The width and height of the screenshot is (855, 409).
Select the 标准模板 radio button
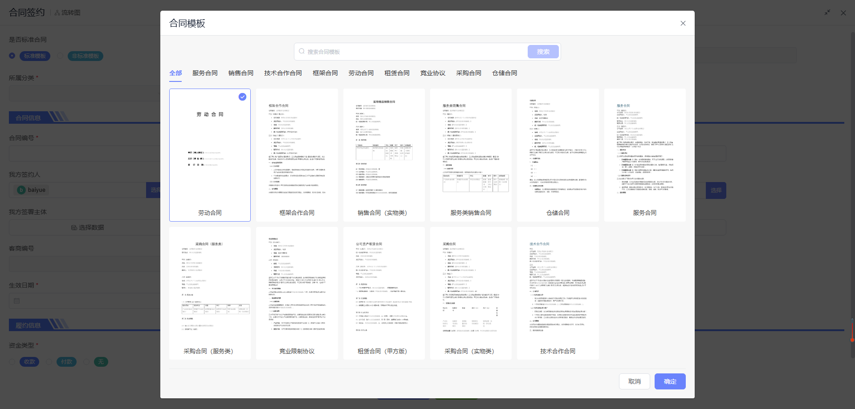tap(12, 56)
